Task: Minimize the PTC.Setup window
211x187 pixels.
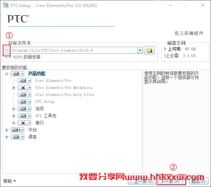Action: (x=171, y=5)
